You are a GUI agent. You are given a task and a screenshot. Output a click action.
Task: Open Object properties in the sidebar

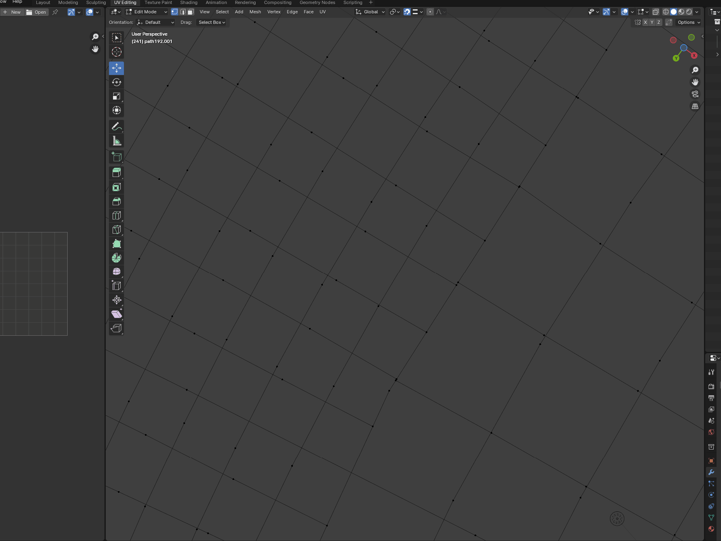pyautogui.click(x=711, y=460)
